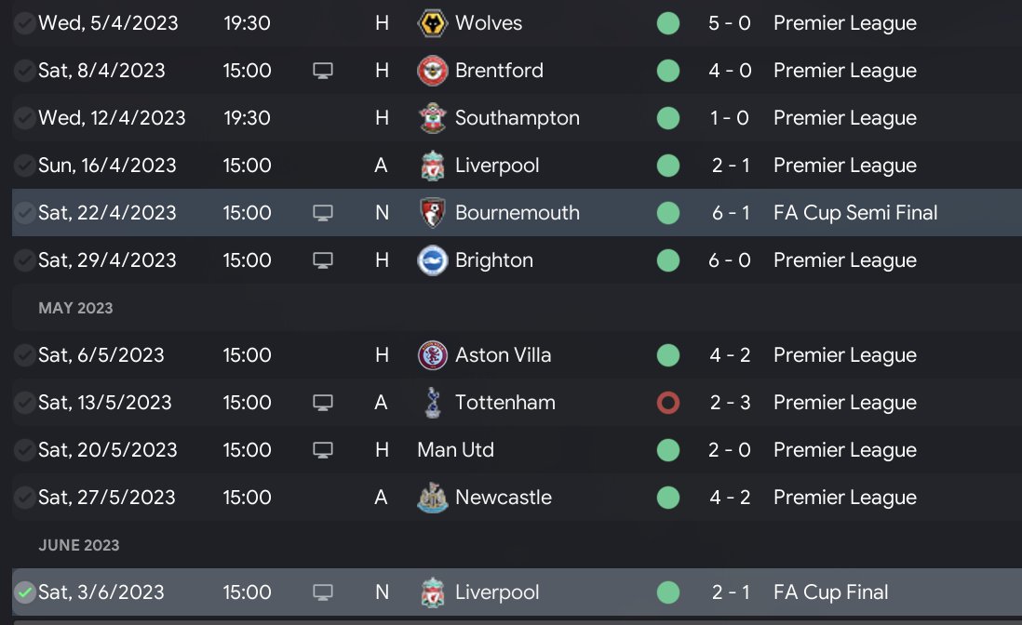Toggle the checkmark for the Wolves fixture
This screenshot has height=625, width=1022.
25,23
